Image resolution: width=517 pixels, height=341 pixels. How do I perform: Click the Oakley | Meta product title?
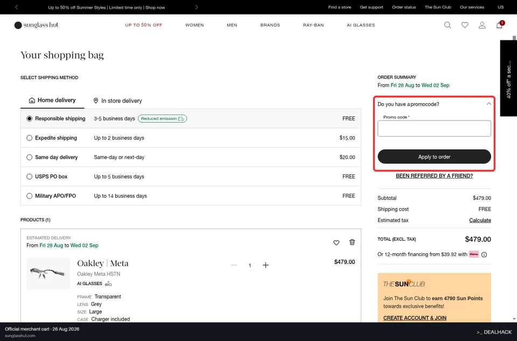pyautogui.click(x=103, y=264)
